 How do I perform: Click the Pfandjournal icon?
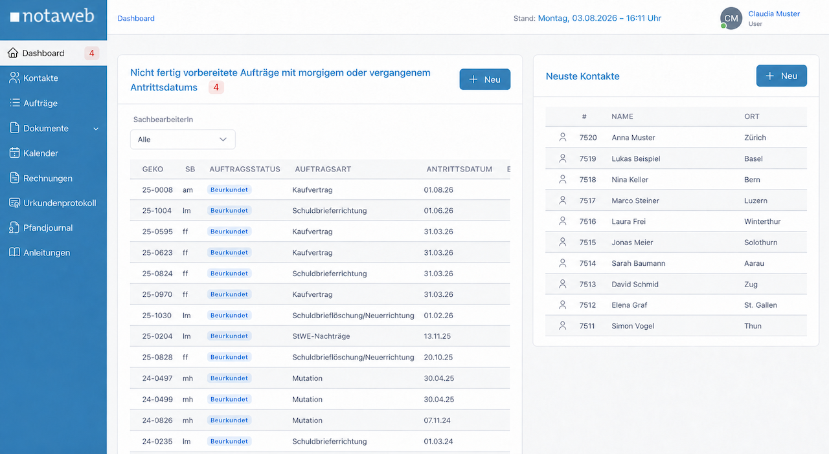(x=14, y=228)
